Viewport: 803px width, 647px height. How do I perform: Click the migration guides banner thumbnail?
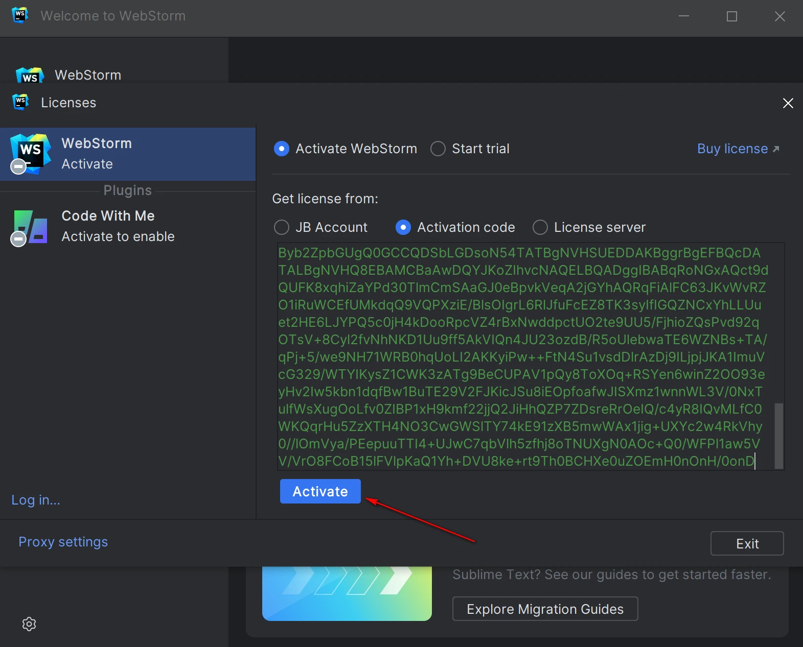point(347,593)
